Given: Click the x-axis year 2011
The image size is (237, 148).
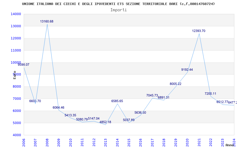Looking at the screenshot, I should 82,143.
